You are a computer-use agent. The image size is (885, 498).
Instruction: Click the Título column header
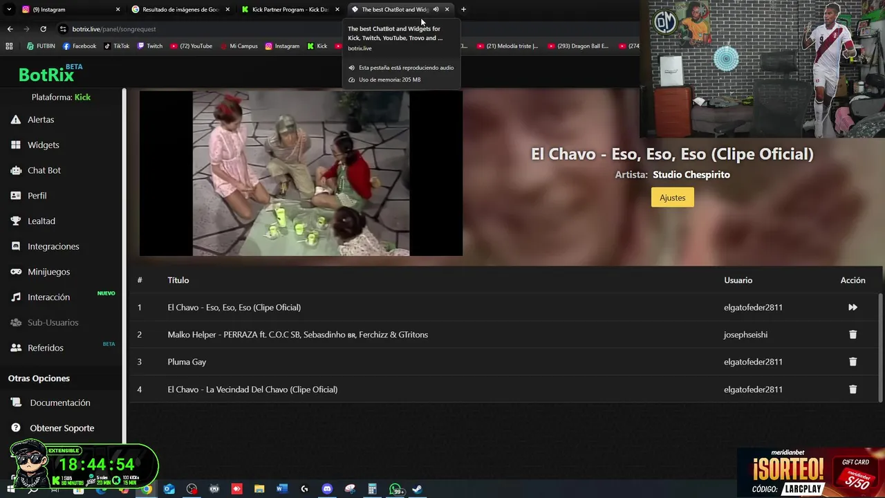click(x=178, y=280)
